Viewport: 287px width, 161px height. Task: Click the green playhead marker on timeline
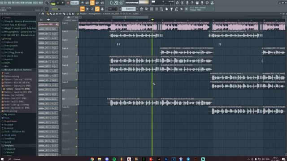click(152, 20)
